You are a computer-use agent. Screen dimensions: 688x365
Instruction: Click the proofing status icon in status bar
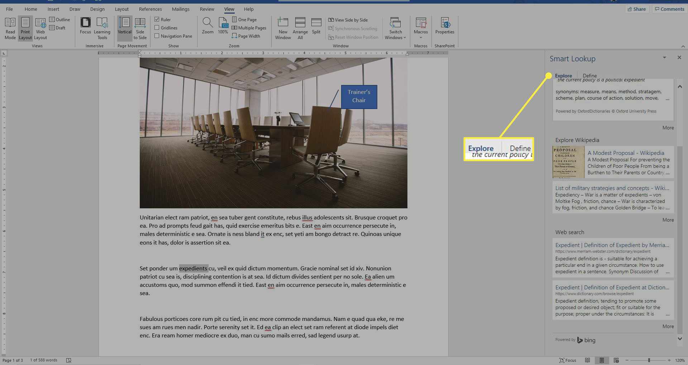coord(69,360)
